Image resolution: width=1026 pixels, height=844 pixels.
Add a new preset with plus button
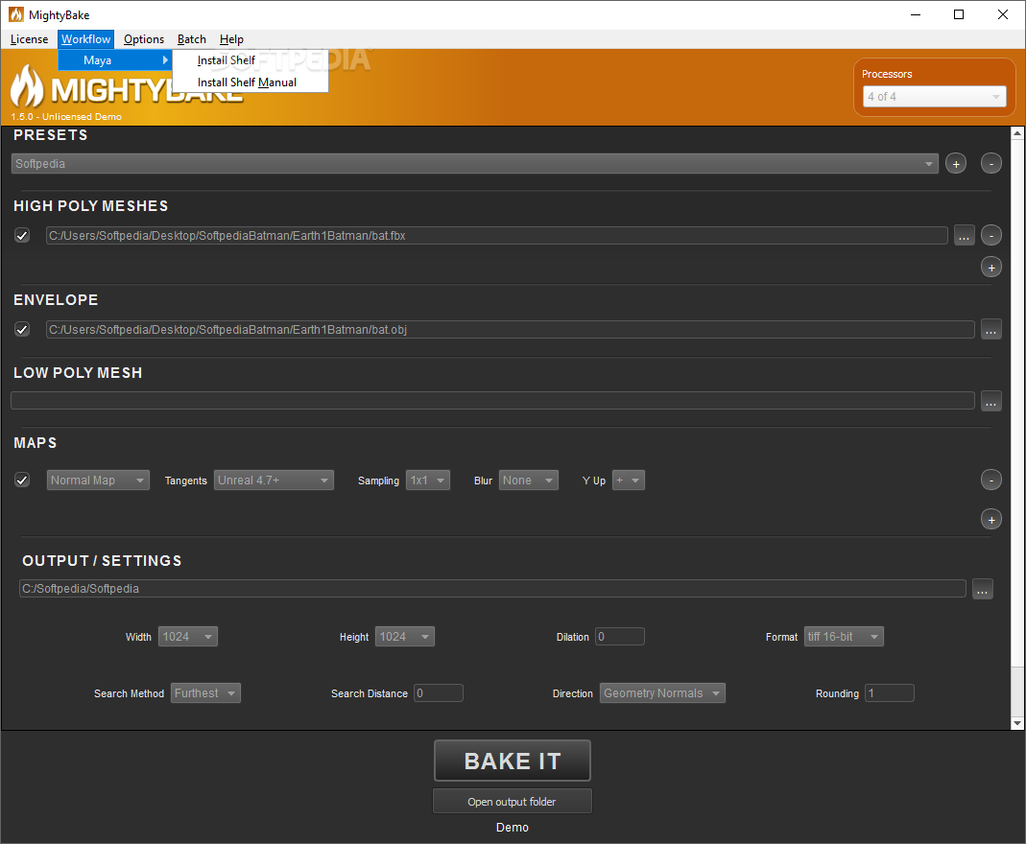point(955,163)
